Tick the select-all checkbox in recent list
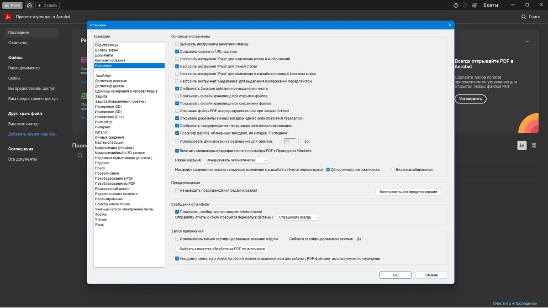Screen dimensions: 548x308 point(80,156)
